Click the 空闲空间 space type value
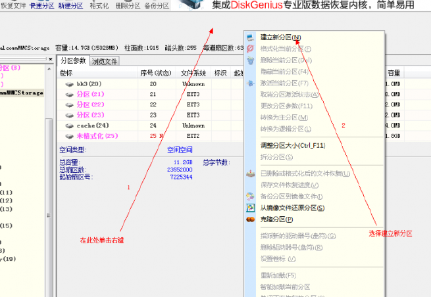Image resolution: width=431 pixels, height=297 pixels. [180, 150]
